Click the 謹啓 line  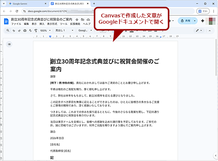click(x=53, y=77)
